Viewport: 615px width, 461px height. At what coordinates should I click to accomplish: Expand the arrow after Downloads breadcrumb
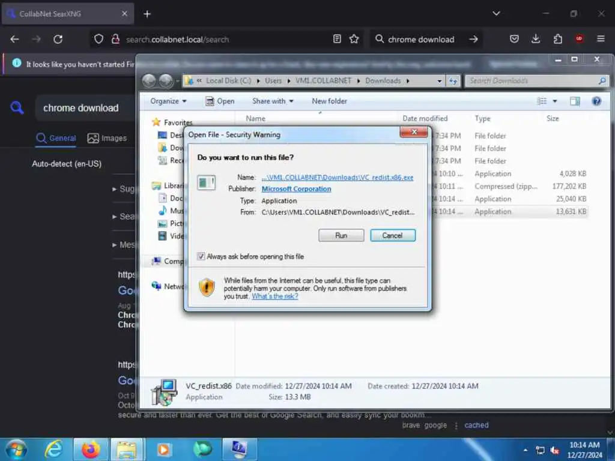click(x=408, y=81)
